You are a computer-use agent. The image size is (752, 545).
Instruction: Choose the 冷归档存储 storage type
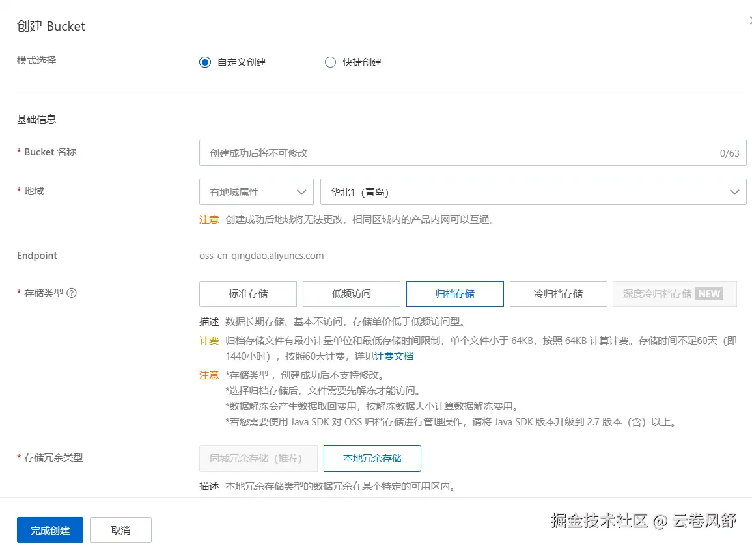[x=559, y=294]
